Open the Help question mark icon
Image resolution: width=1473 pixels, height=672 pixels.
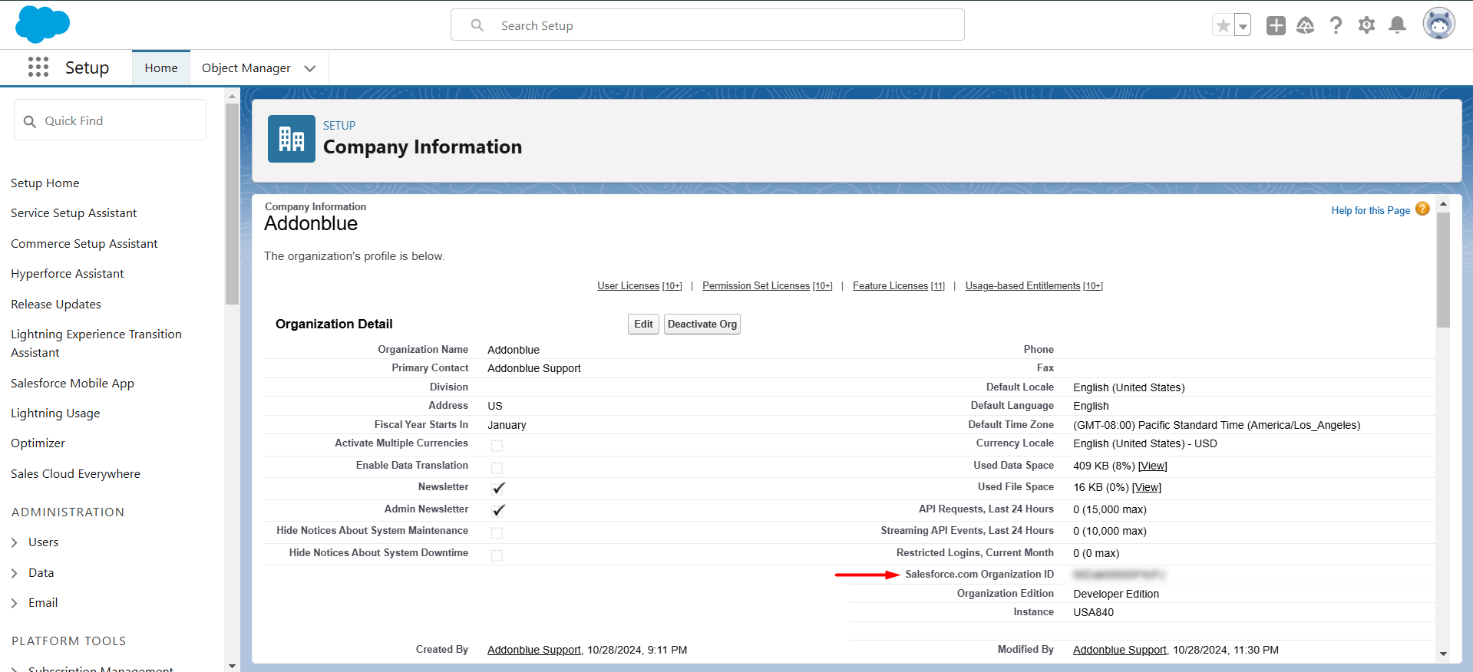click(x=1336, y=25)
